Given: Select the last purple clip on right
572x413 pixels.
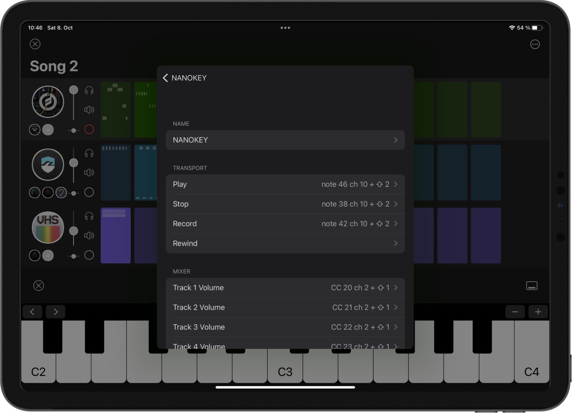Looking at the screenshot, I should coord(486,235).
